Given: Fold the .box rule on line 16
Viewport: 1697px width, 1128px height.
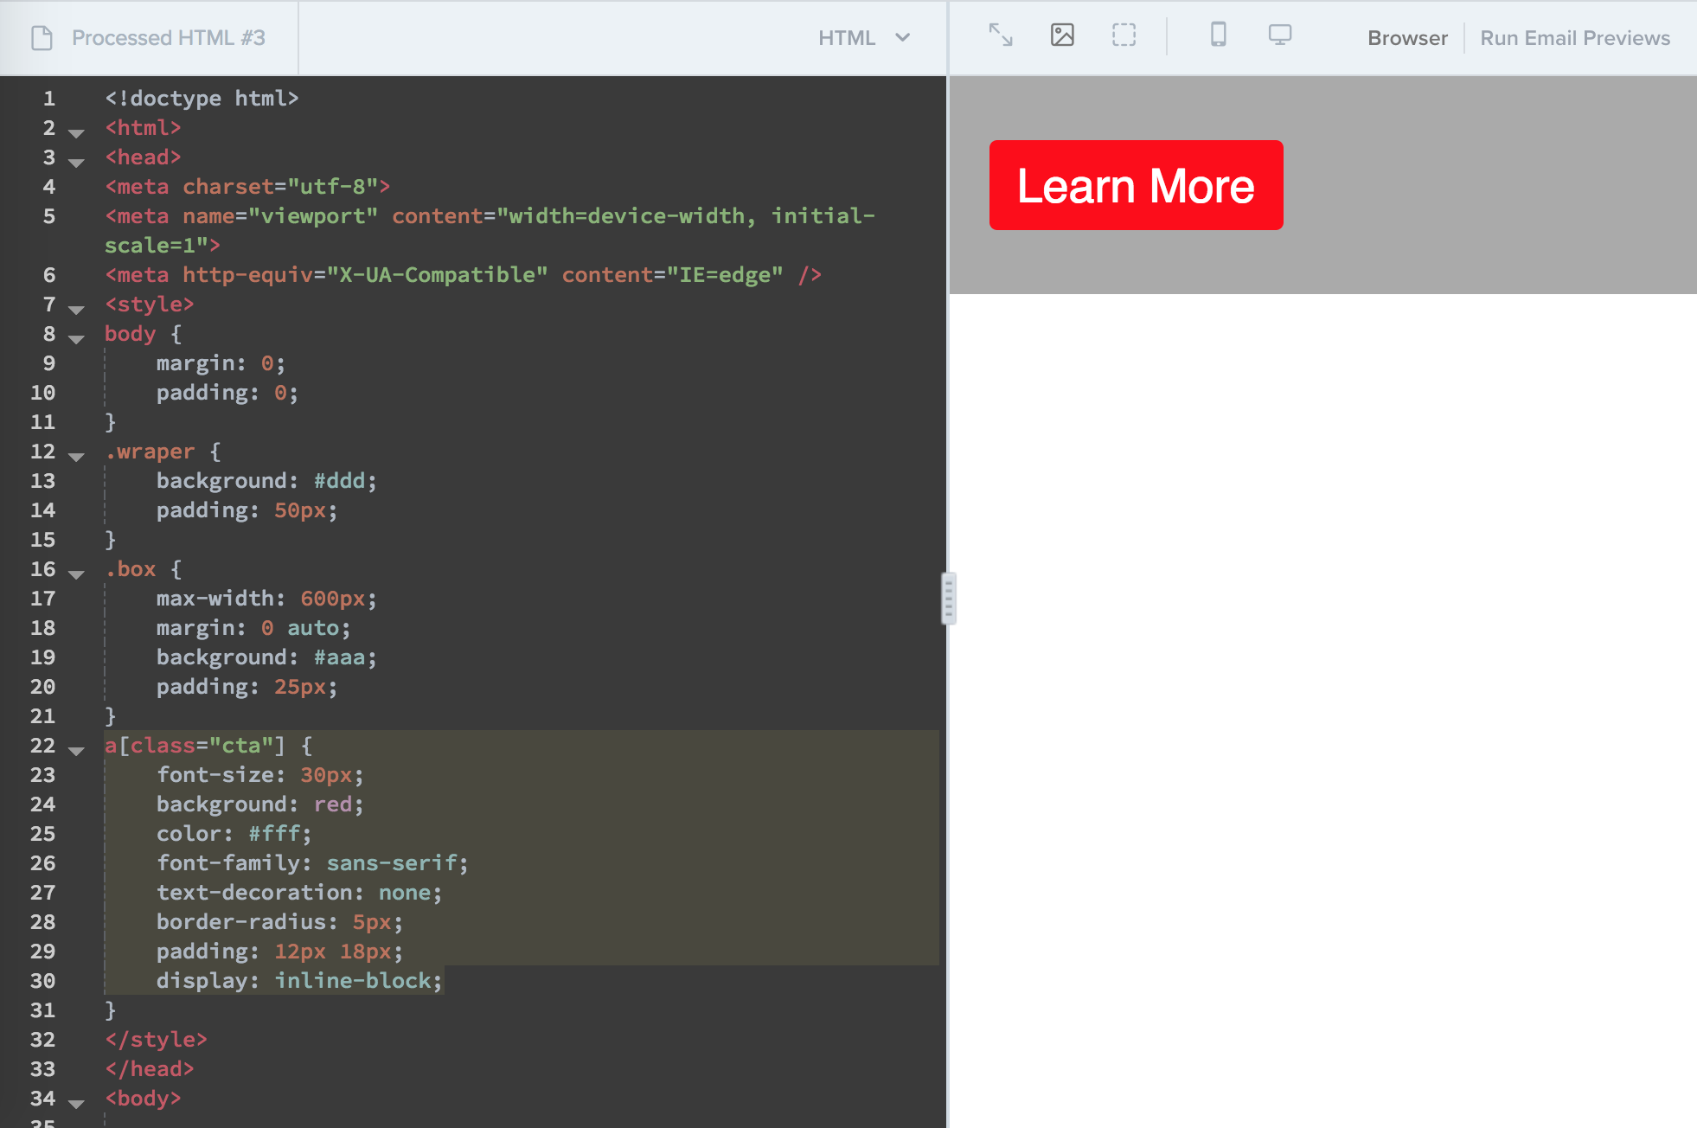Looking at the screenshot, I should 76,574.
